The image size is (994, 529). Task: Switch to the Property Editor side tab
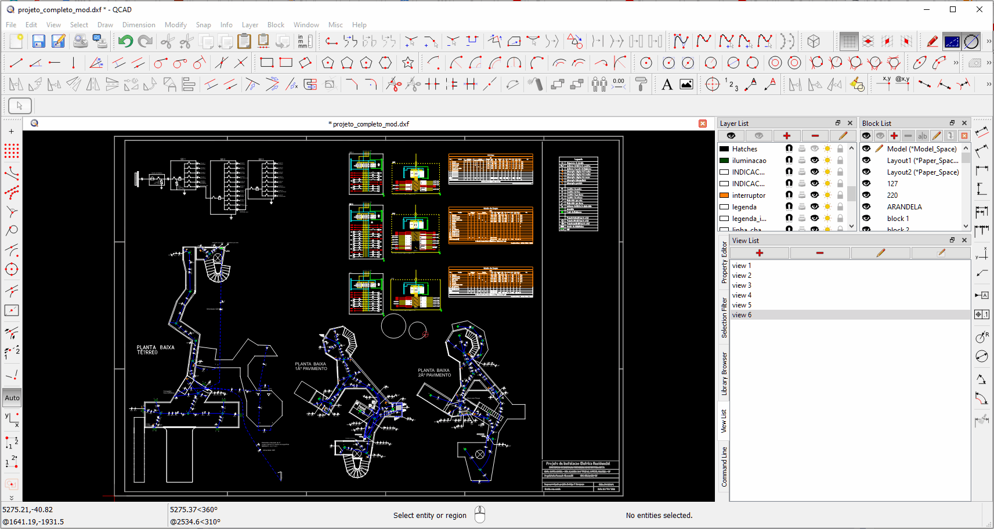pyautogui.click(x=724, y=263)
